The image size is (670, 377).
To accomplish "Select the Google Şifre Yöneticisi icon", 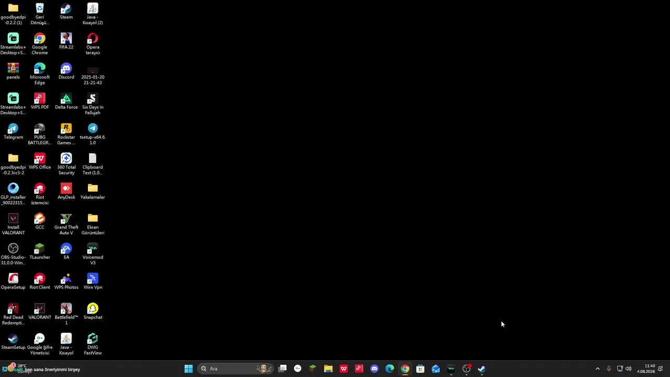I will point(40,344).
